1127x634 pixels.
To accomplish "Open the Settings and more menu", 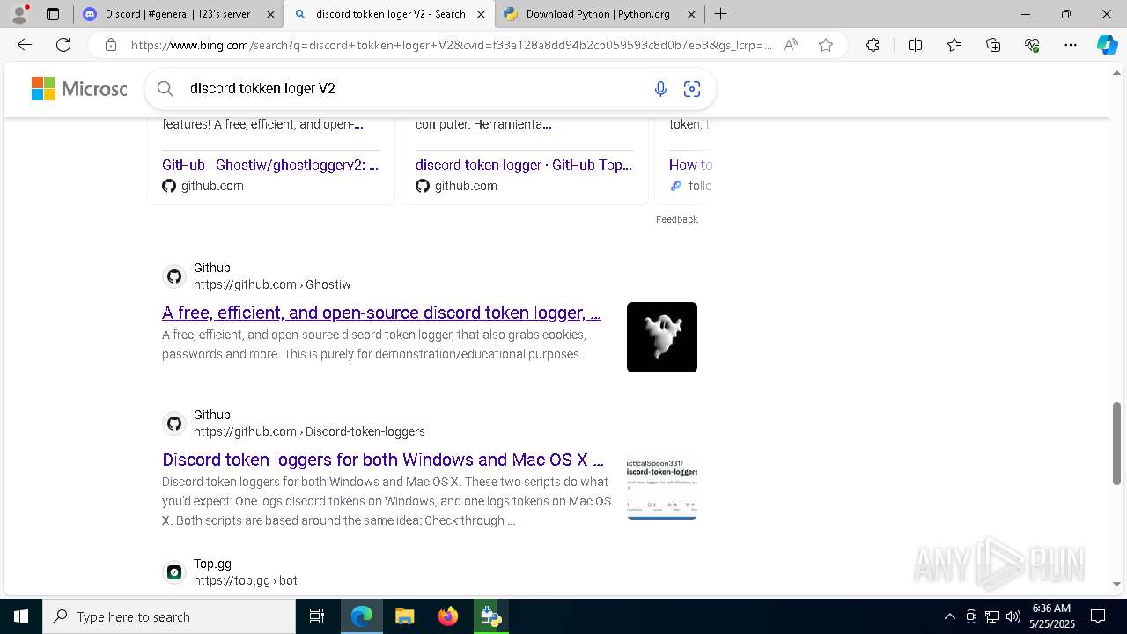I will [x=1071, y=45].
